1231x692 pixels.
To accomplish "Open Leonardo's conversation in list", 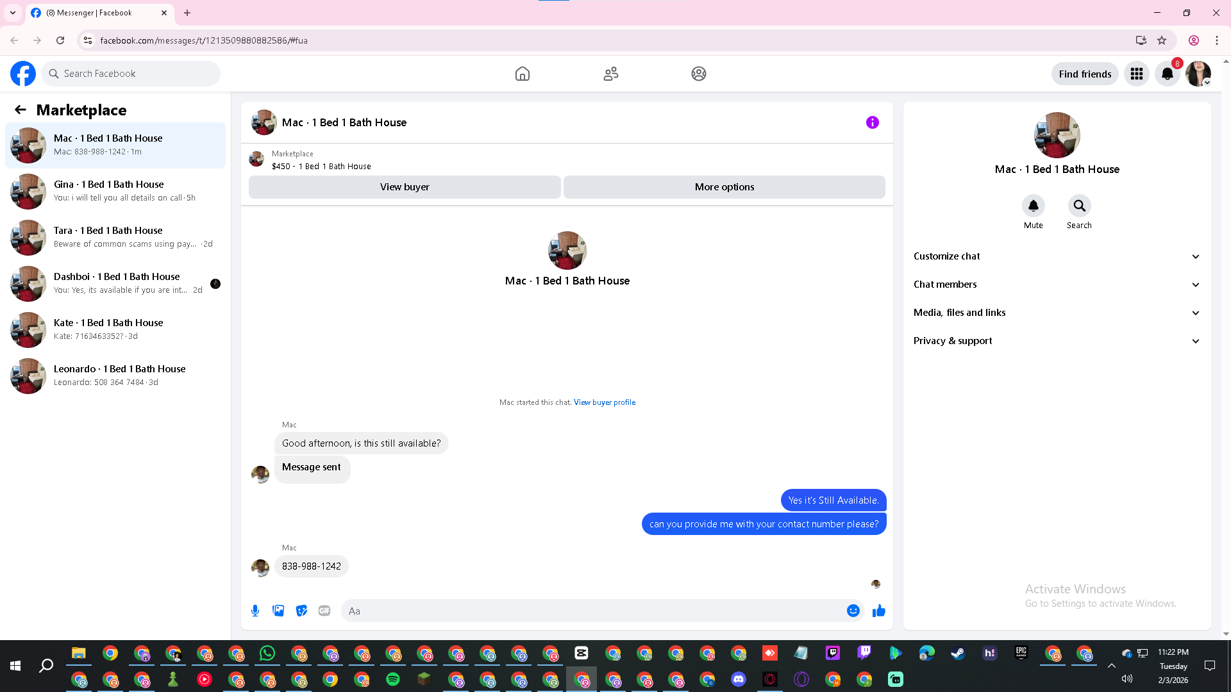I will (x=115, y=375).
